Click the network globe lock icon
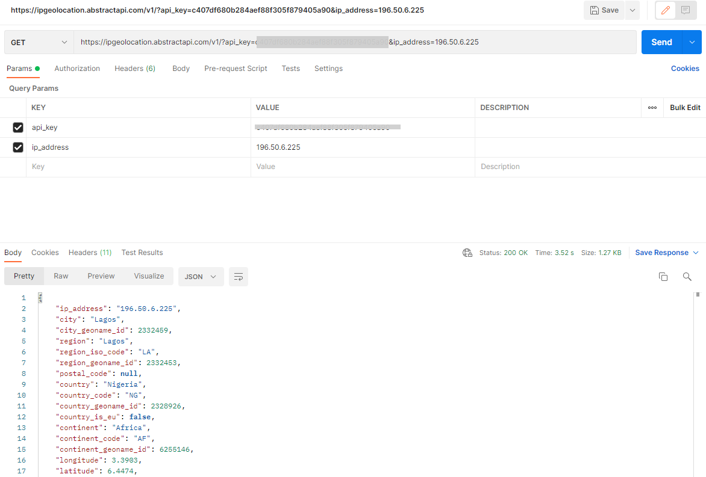The image size is (706, 477). point(467,253)
